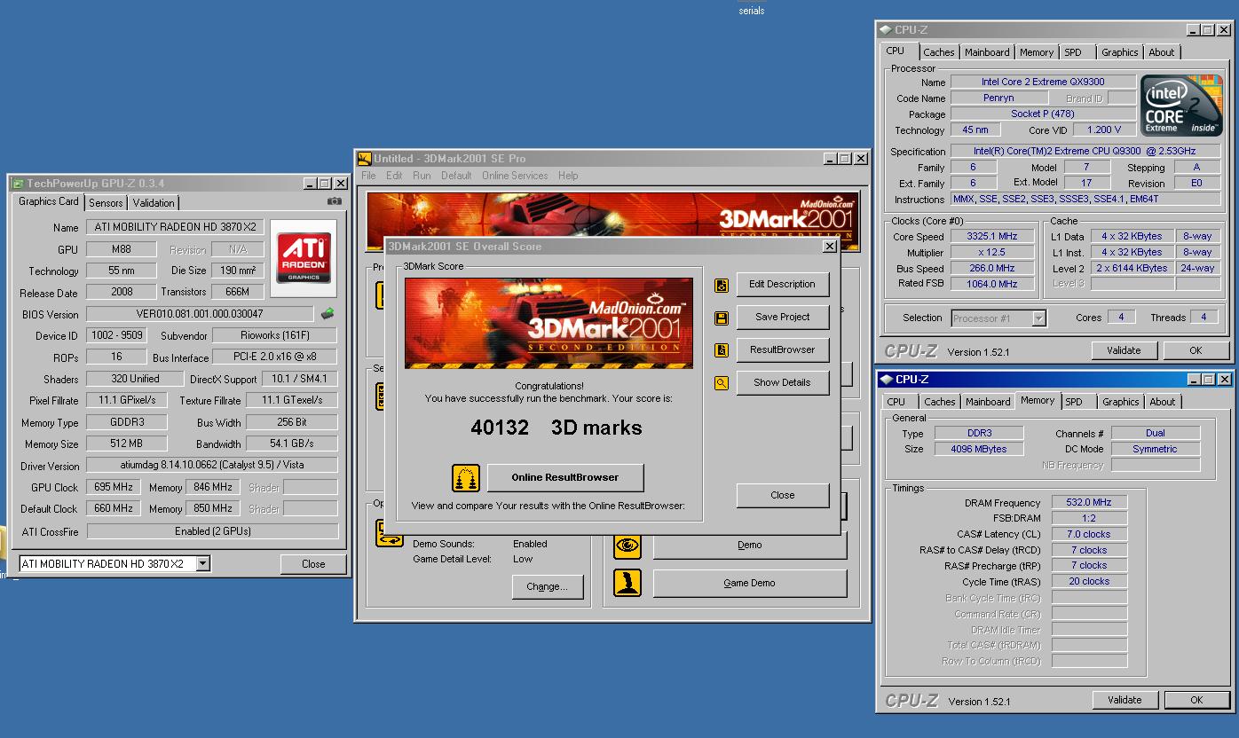
Task: Click the Subvendor value Rioworks (161F)
Action: pyautogui.click(x=274, y=335)
